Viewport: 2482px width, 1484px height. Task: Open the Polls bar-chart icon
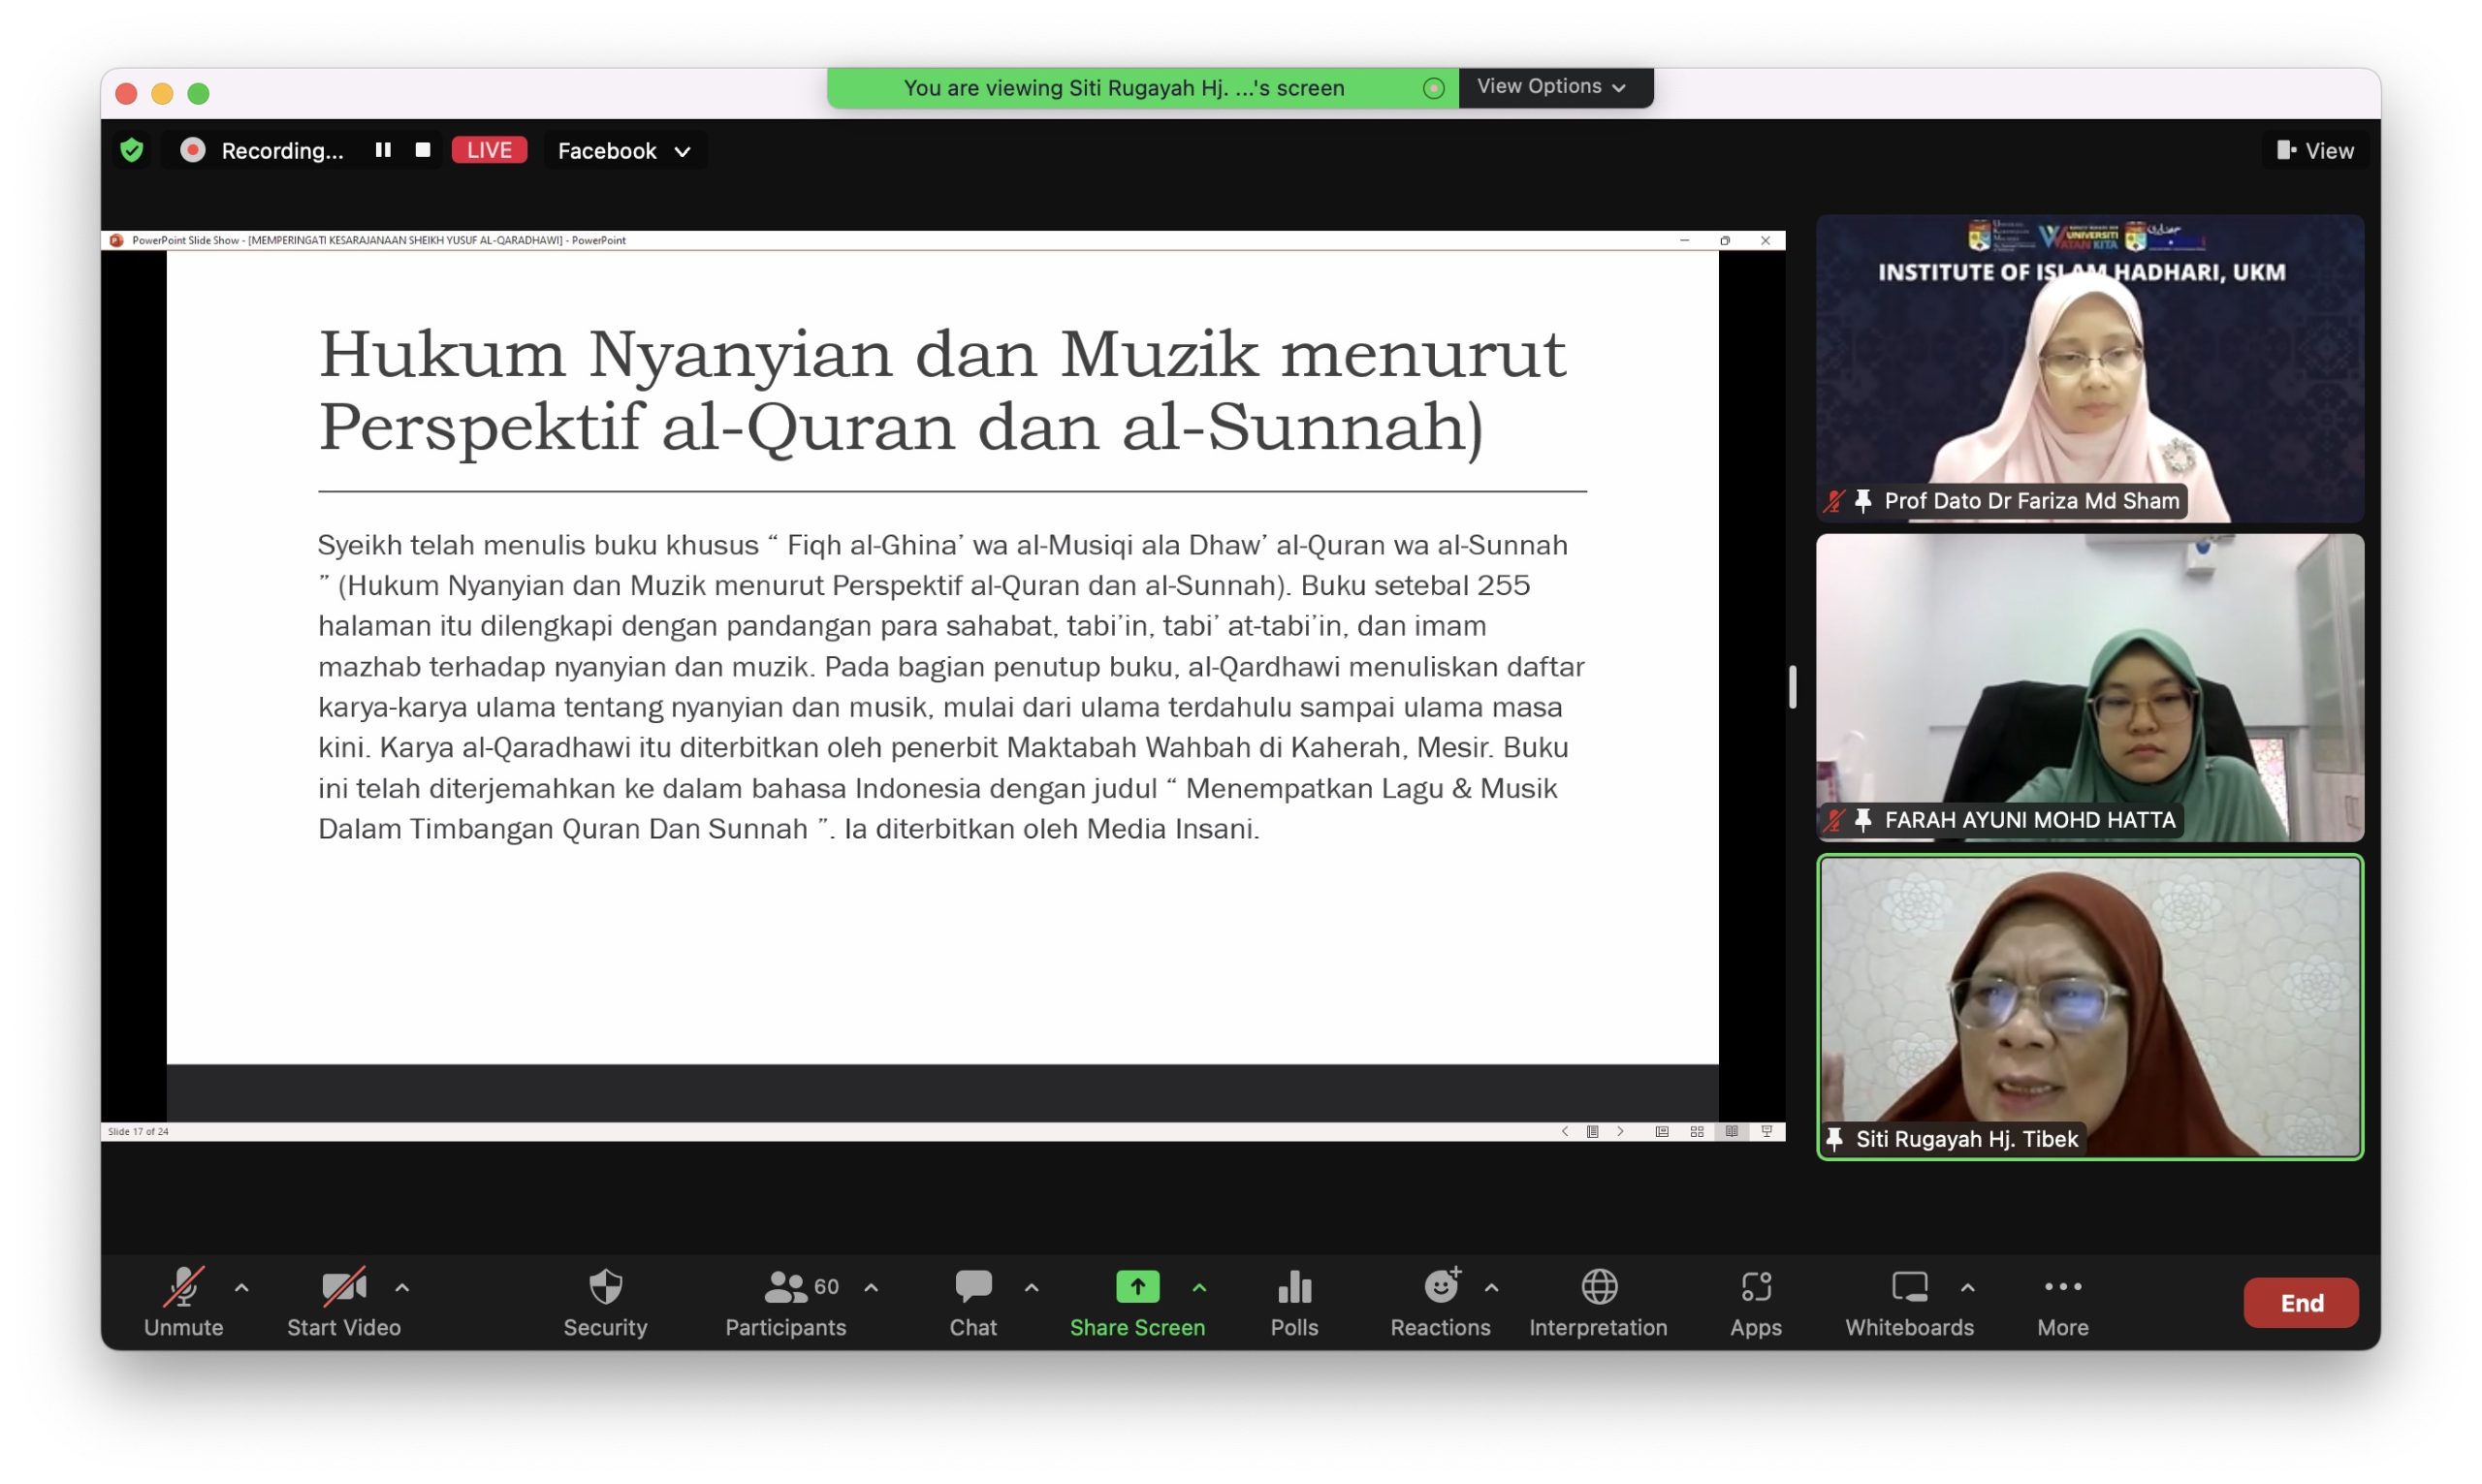[1294, 1288]
